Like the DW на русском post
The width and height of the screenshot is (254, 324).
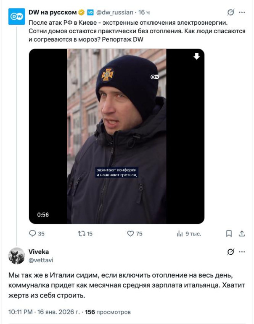tap(130, 234)
